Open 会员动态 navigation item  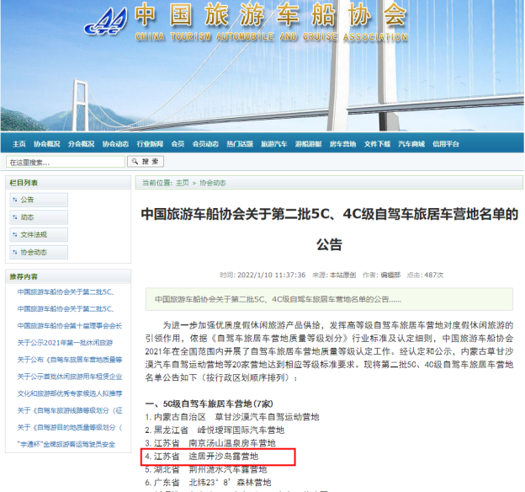point(205,144)
